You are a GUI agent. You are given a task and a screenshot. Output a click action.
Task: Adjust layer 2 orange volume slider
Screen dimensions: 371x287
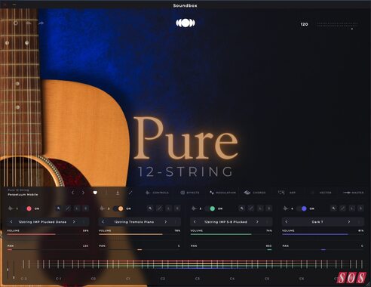point(140,234)
